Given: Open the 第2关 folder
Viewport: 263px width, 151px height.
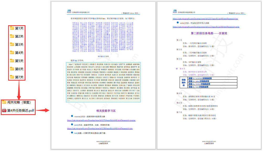Looking at the screenshot, I should click(17, 36).
